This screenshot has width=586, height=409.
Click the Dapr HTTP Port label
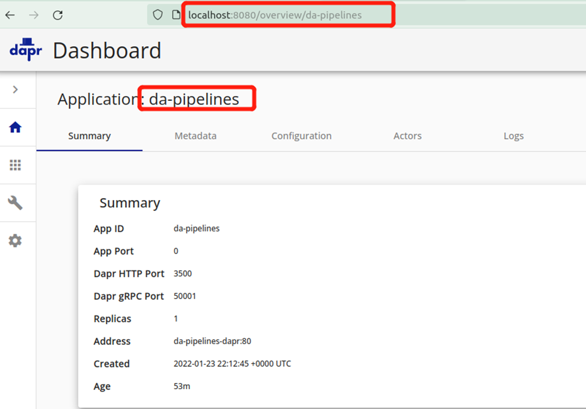point(129,274)
